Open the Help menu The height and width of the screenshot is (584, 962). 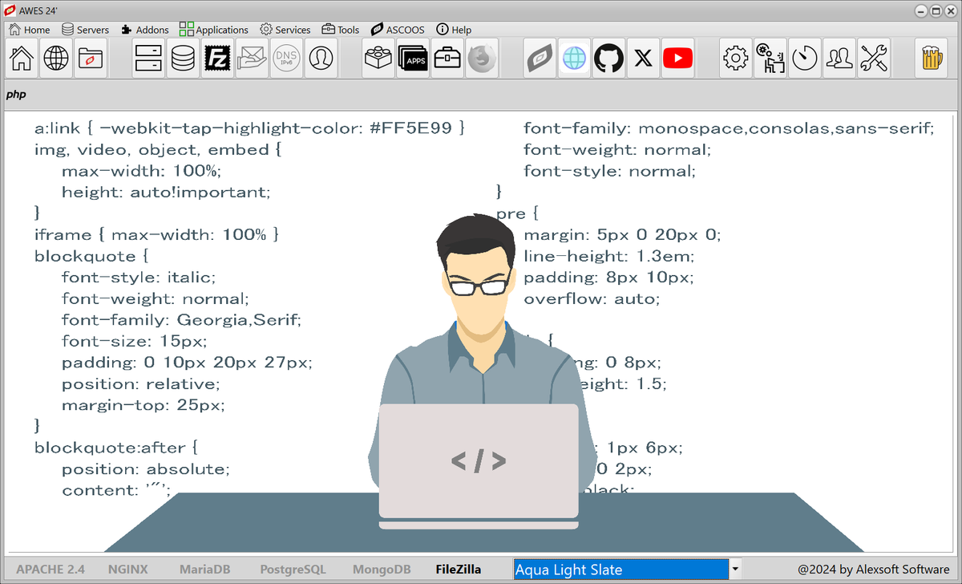(454, 29)
